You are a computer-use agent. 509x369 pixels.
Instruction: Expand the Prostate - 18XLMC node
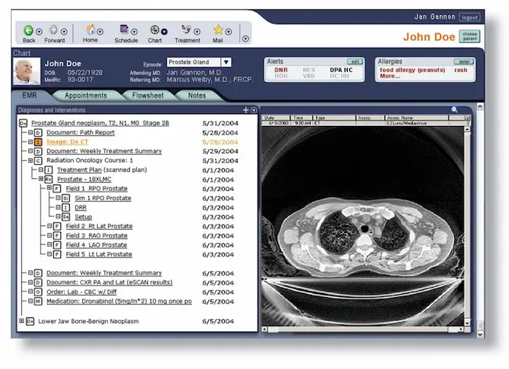[x=41, y=179]
